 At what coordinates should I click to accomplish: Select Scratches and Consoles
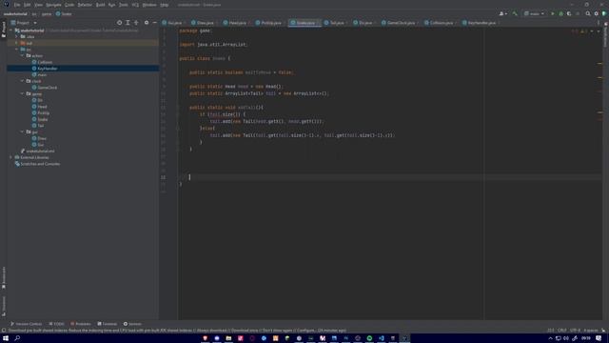tap(37, 164)
